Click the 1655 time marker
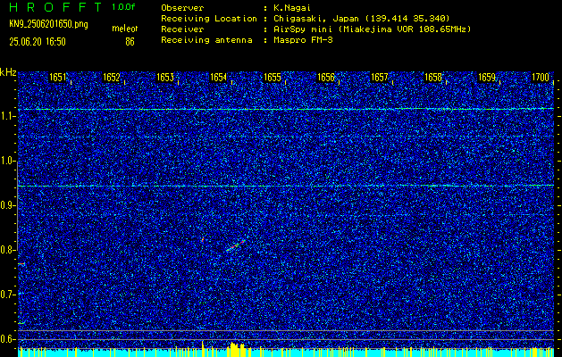Screen dimensions: 562x357 (273, 78)
